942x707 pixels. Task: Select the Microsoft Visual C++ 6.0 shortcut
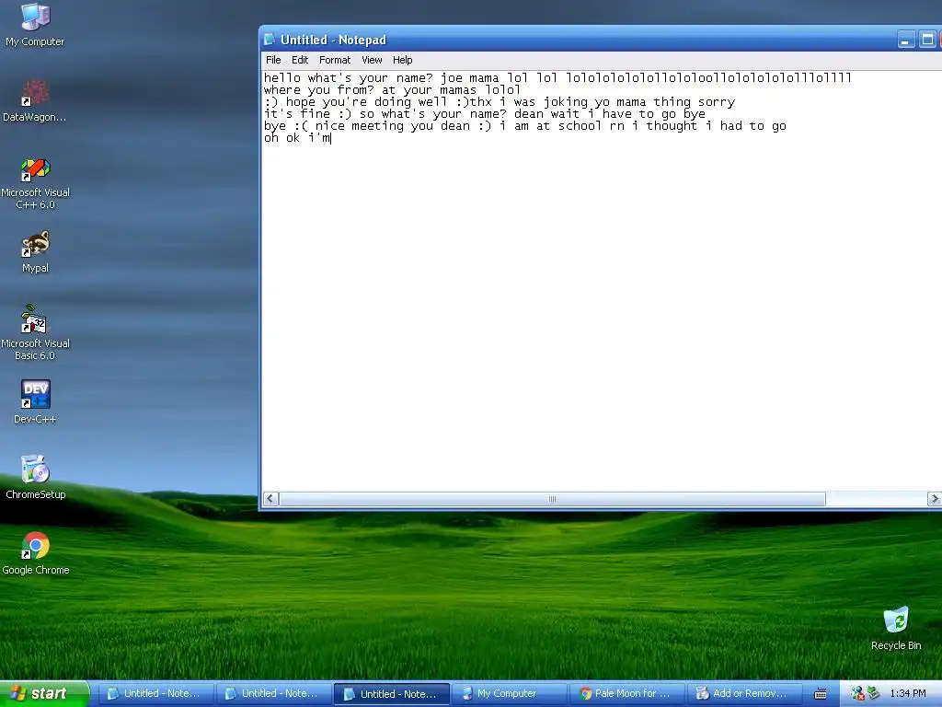(35, 183)
